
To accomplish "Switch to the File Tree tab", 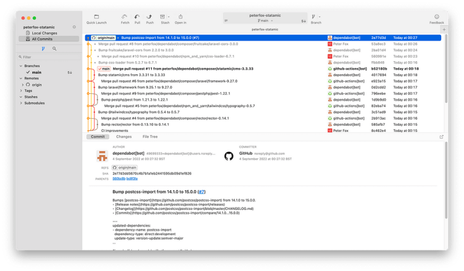I will pos(150,137).
